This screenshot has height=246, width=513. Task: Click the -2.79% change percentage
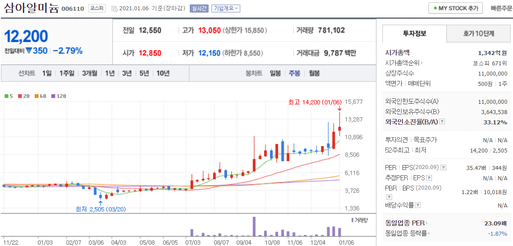68,51
